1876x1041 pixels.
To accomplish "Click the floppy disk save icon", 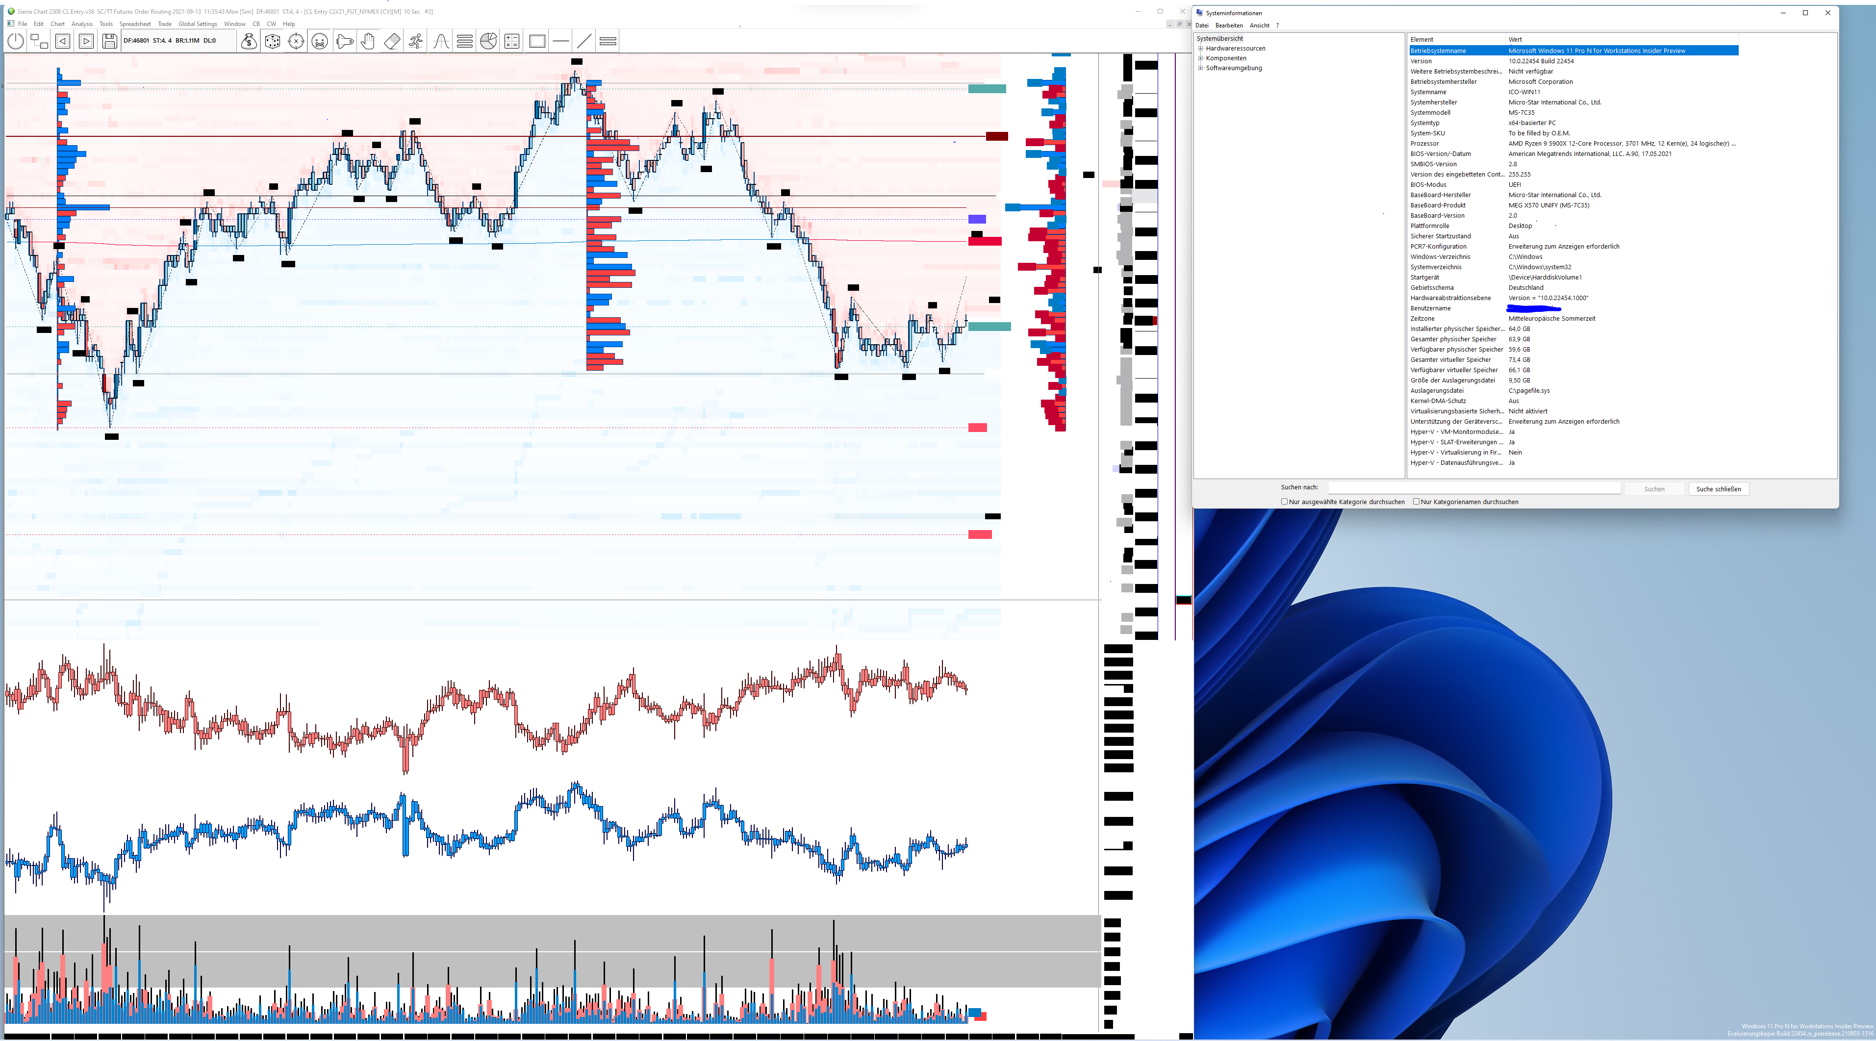I will (x=109, y=42).
